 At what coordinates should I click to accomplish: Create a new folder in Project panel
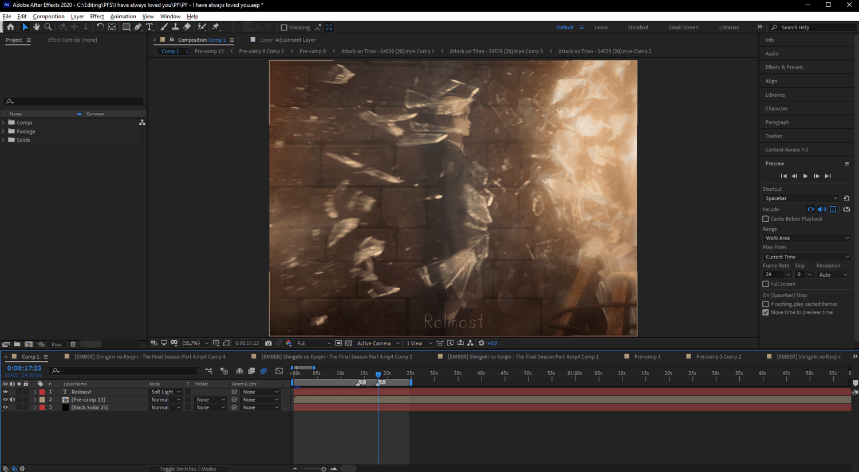[17, 344]
